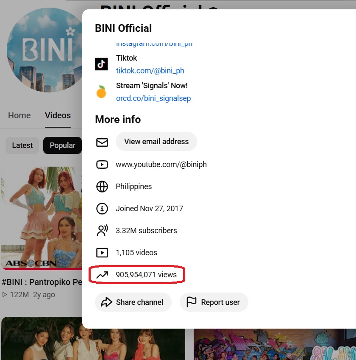This screenshot has height=360, width=356.
Task: Click the BINI channel avatar image
Action: click(x=45, y=50)
